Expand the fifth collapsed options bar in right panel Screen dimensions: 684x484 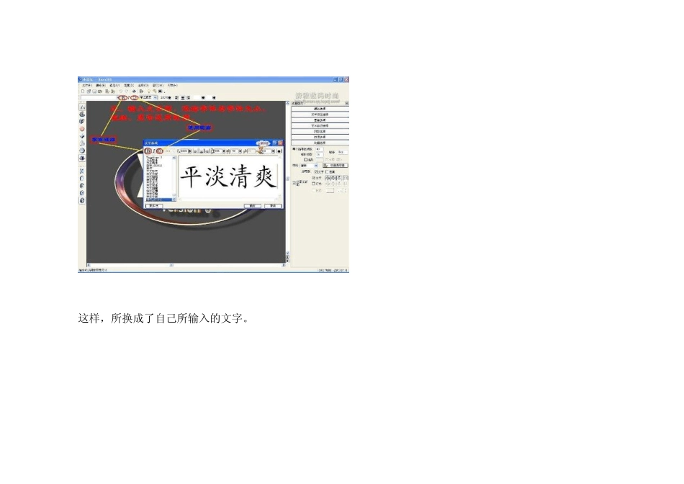click(x=320, y=131)
